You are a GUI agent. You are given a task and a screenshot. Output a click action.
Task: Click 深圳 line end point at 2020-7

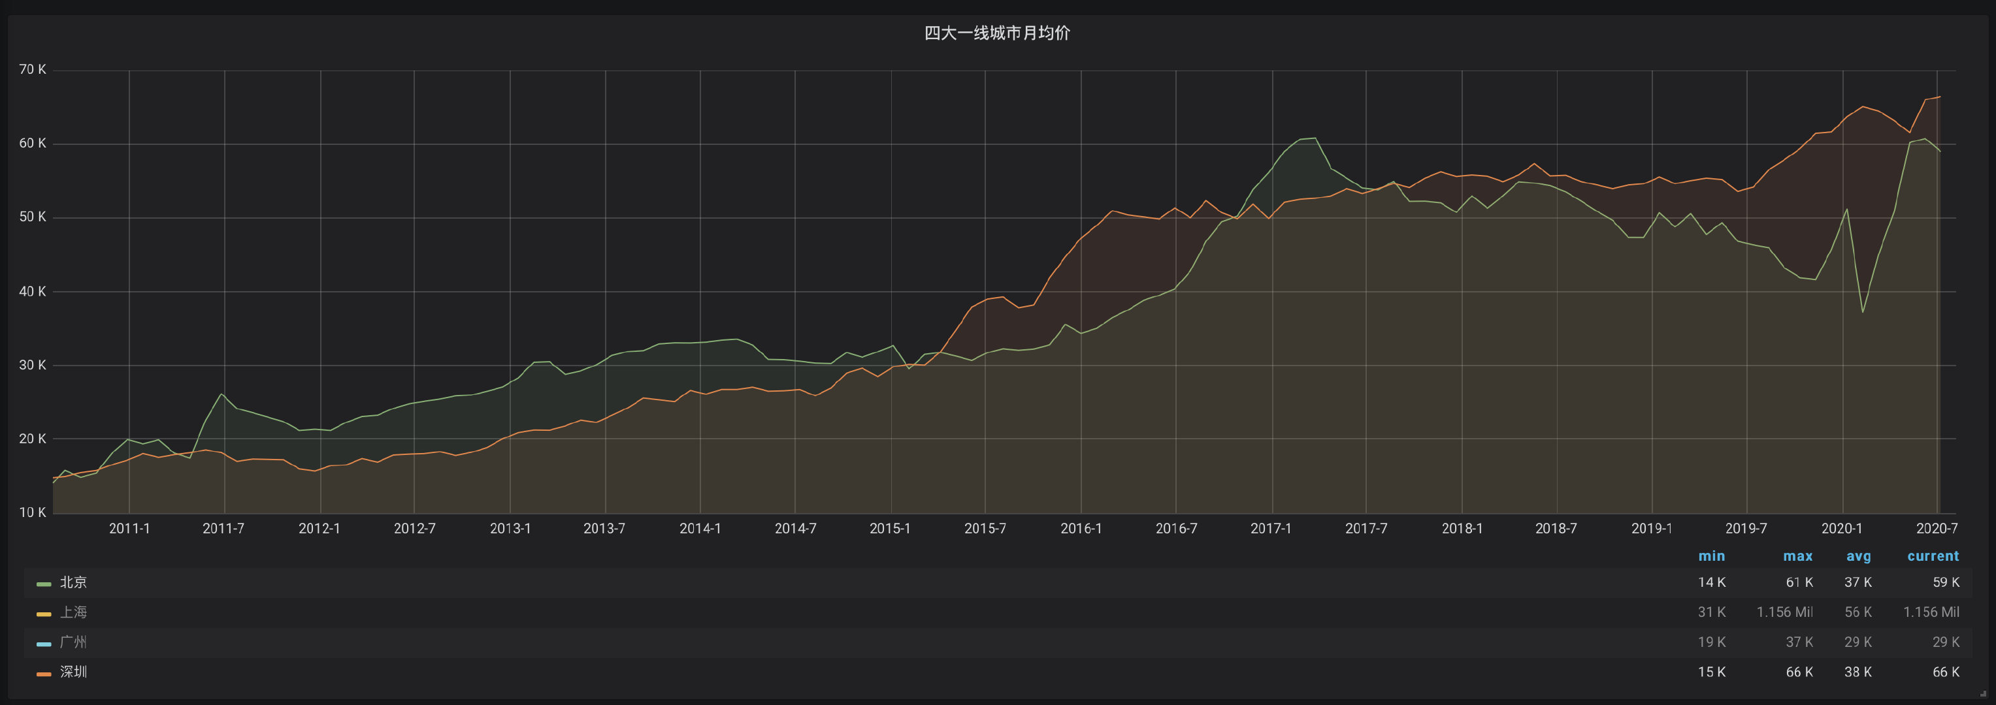pos(1939,97)
